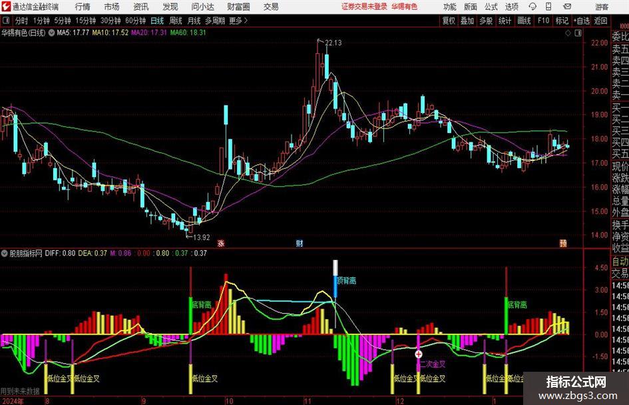Switch to 月线 monthly period tab
The height and width of the screenshot is (405, 629).
click(x=194, y=21)
